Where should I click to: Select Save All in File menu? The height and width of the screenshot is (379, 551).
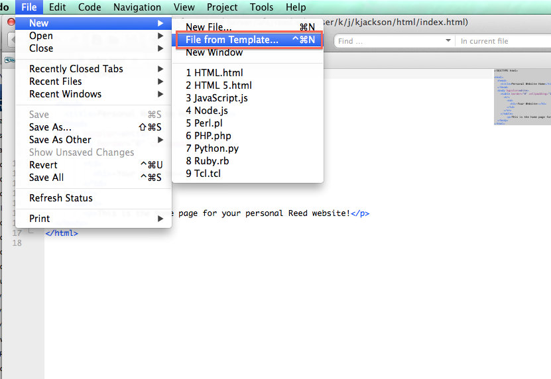[46, 178]
